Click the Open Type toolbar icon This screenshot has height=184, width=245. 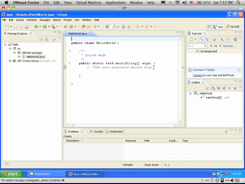pyautogui.click(x=83, y=27)
